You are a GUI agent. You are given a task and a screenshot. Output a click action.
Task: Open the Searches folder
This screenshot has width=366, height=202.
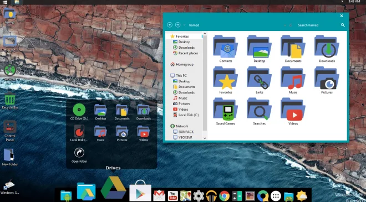[x=259, y=111]
